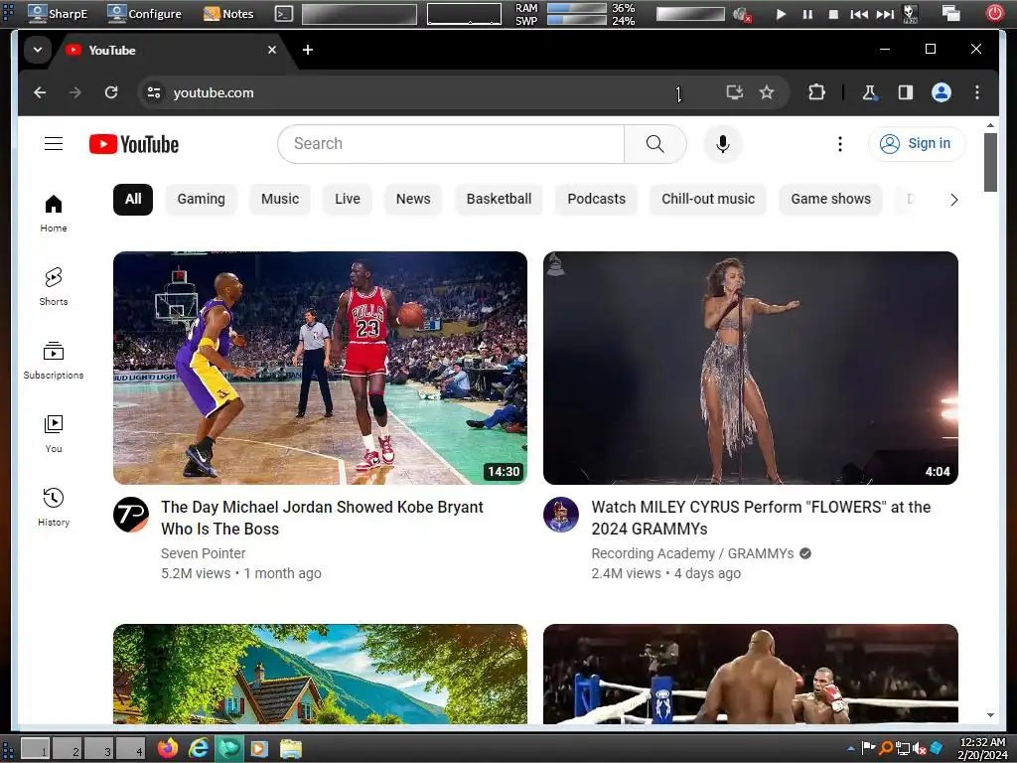The width and height of the screenshot is (1017, 763).
Task: Click the stop button in top bar
Action: coord(833,14)
